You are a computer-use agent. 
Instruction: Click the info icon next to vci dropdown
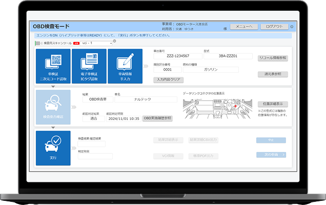[x=114, y=41]
